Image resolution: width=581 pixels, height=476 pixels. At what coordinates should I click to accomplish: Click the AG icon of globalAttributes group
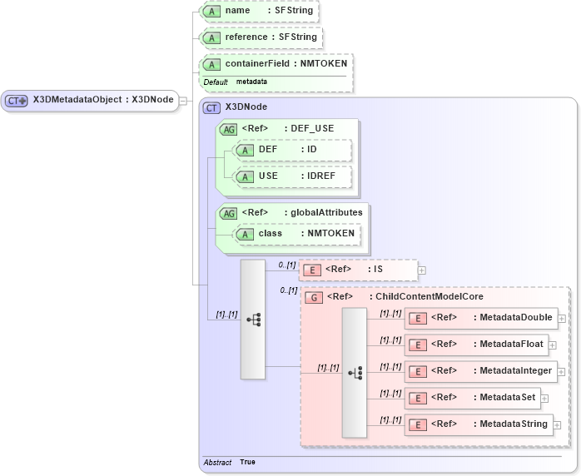click(x=228, y=213)
